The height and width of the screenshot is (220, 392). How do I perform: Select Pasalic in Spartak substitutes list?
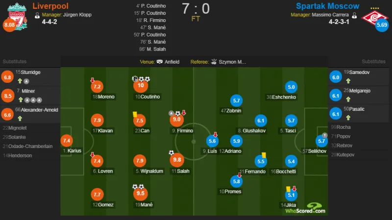[x=359, y=114]
